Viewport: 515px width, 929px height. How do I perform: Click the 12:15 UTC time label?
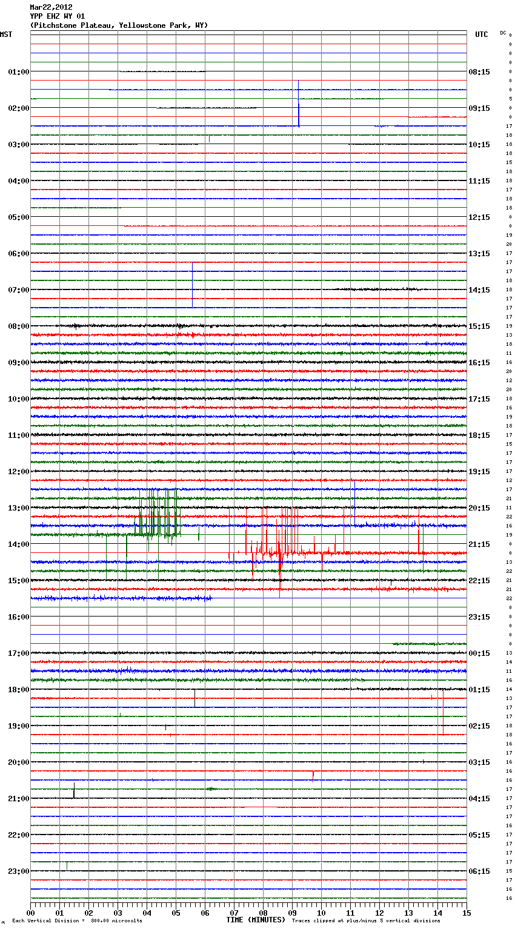click(479, 217)
